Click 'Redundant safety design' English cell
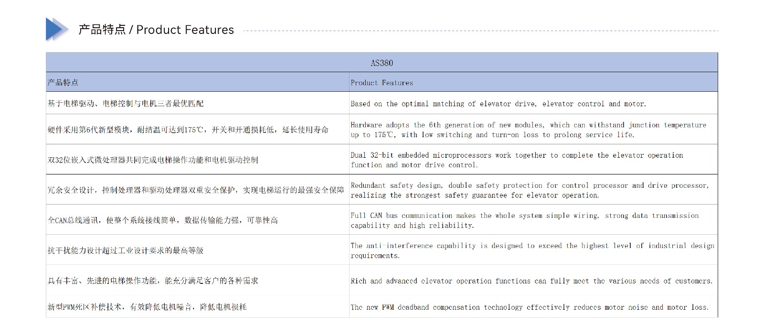The image size is (764, 325). tap(533, 189)
